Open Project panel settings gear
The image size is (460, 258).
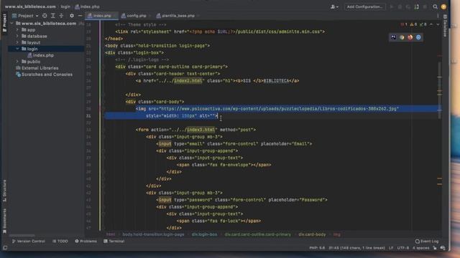pyautogui.click(x=72, y=16)
